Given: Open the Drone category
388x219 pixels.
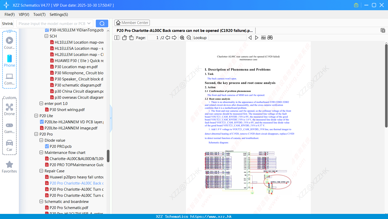Looking at the screenshot, I should [9, 110].
